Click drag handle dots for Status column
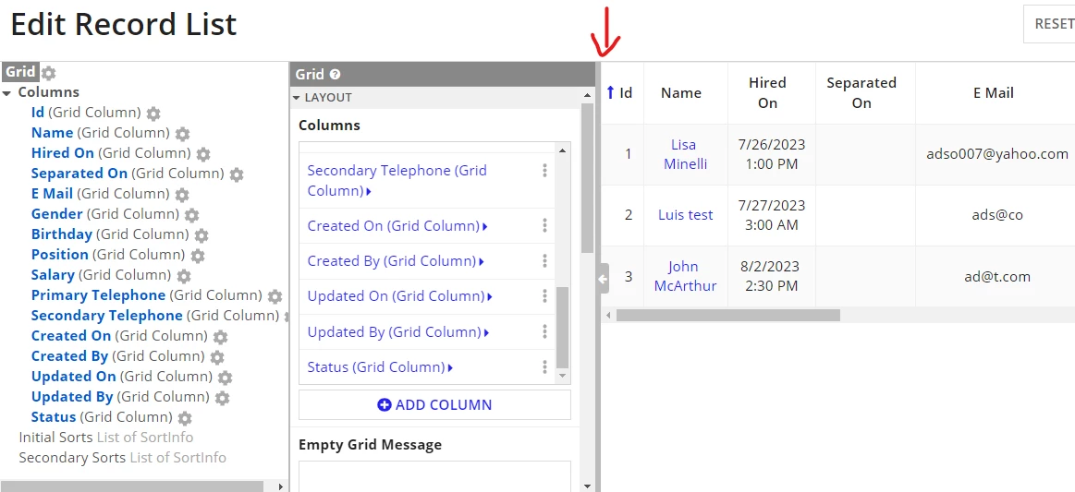Screen dimensions: 1075x492 [x=544, y=366]
